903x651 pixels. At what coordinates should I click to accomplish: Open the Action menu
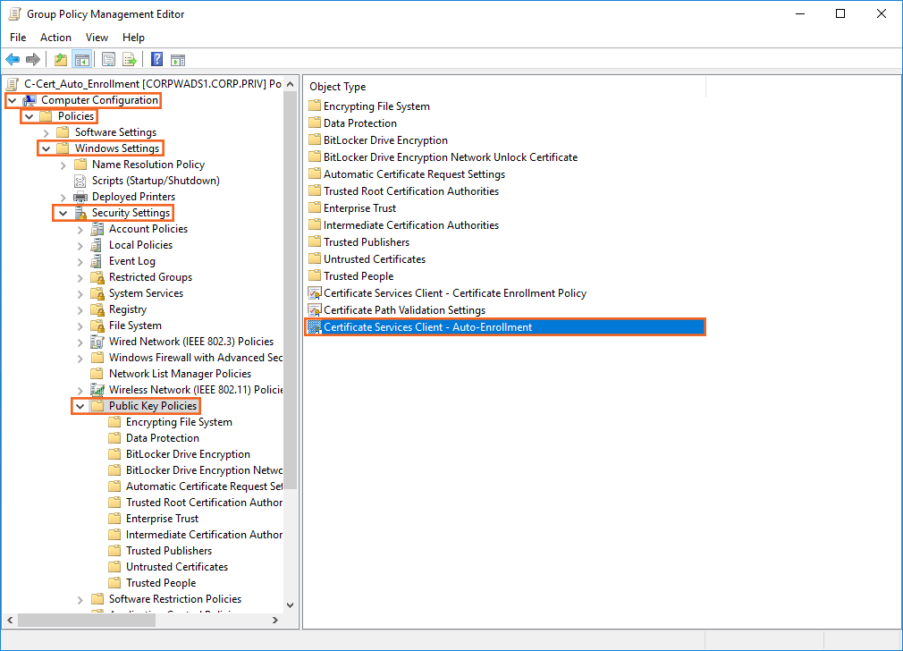click(55, 38)
